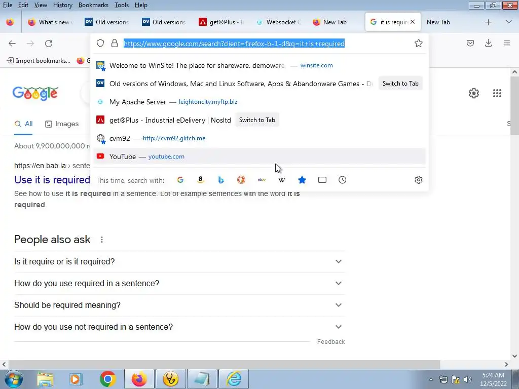
Task: Click the Google holiday logo
Action: coord(35,94)
